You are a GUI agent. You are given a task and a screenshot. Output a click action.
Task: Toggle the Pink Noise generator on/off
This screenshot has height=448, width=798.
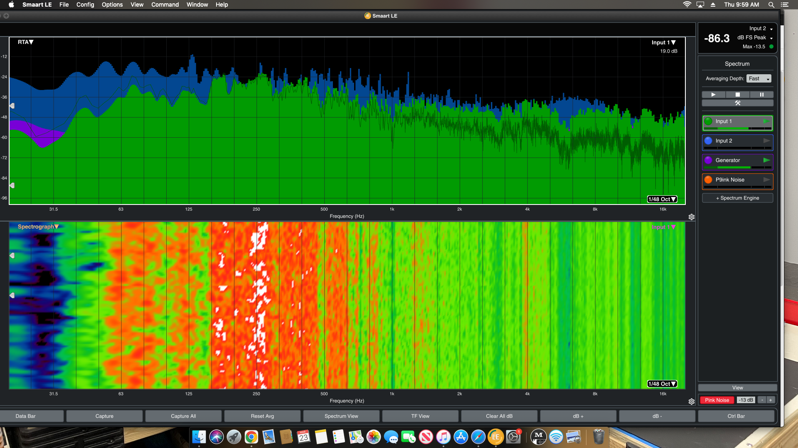pyautogui.click(x=717, y=400)
